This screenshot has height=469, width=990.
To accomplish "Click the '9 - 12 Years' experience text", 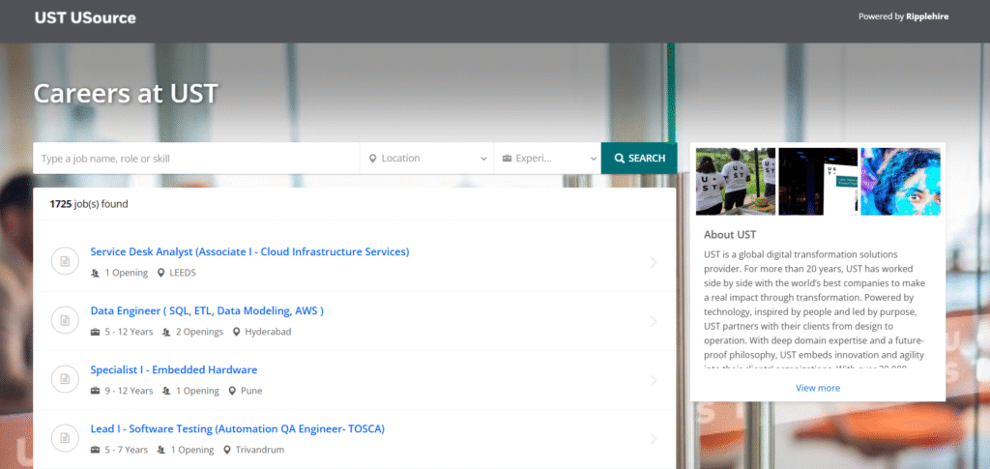I will coord(129,391).
